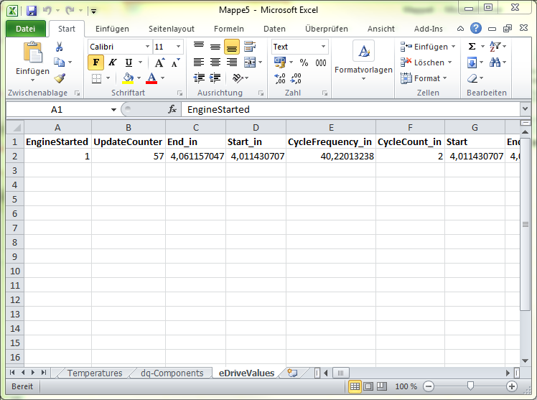Screen dimensions: 537x400
Task: Switch to Page Layout view in status bar
Action: click(x=368, y=386)
